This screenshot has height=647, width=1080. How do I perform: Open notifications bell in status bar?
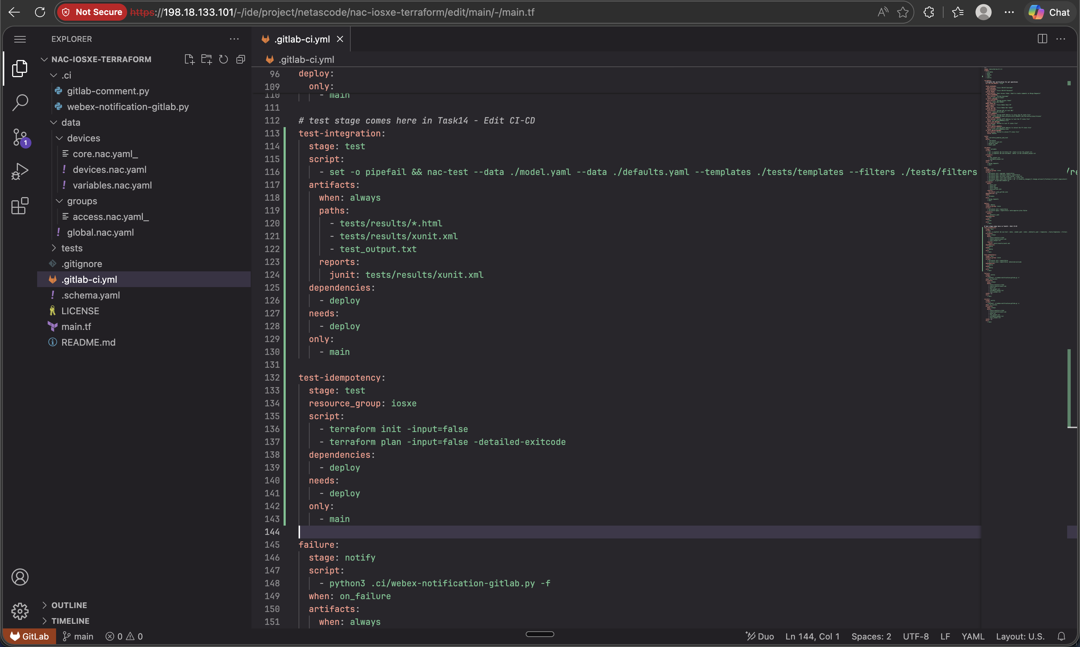[1062, 637]
